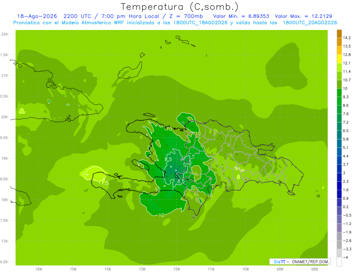The height and width of the screenshot is (273, 353).
Task: Click the '12.8' color scale label
Action: pos(347,54)
